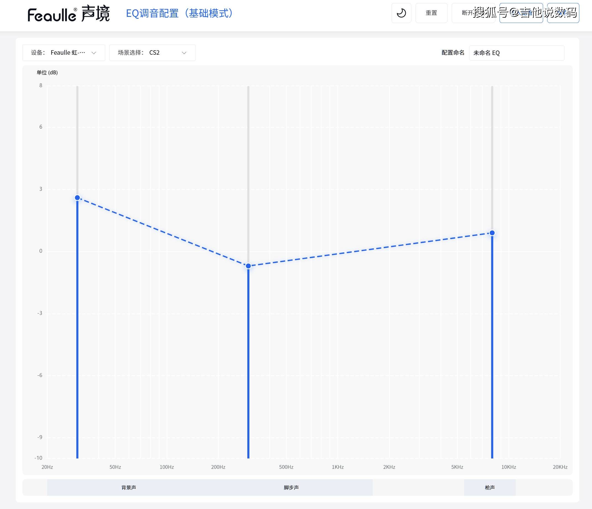This screenshot has height=509, width=592.
Task: Click the 保存 save button at top right
Action: [x=563, y=13]
